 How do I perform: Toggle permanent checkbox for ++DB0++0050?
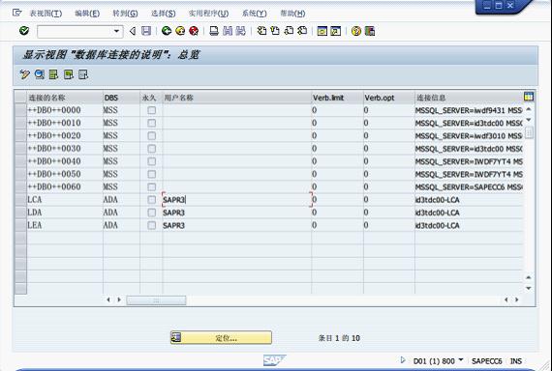coord(151,174)
